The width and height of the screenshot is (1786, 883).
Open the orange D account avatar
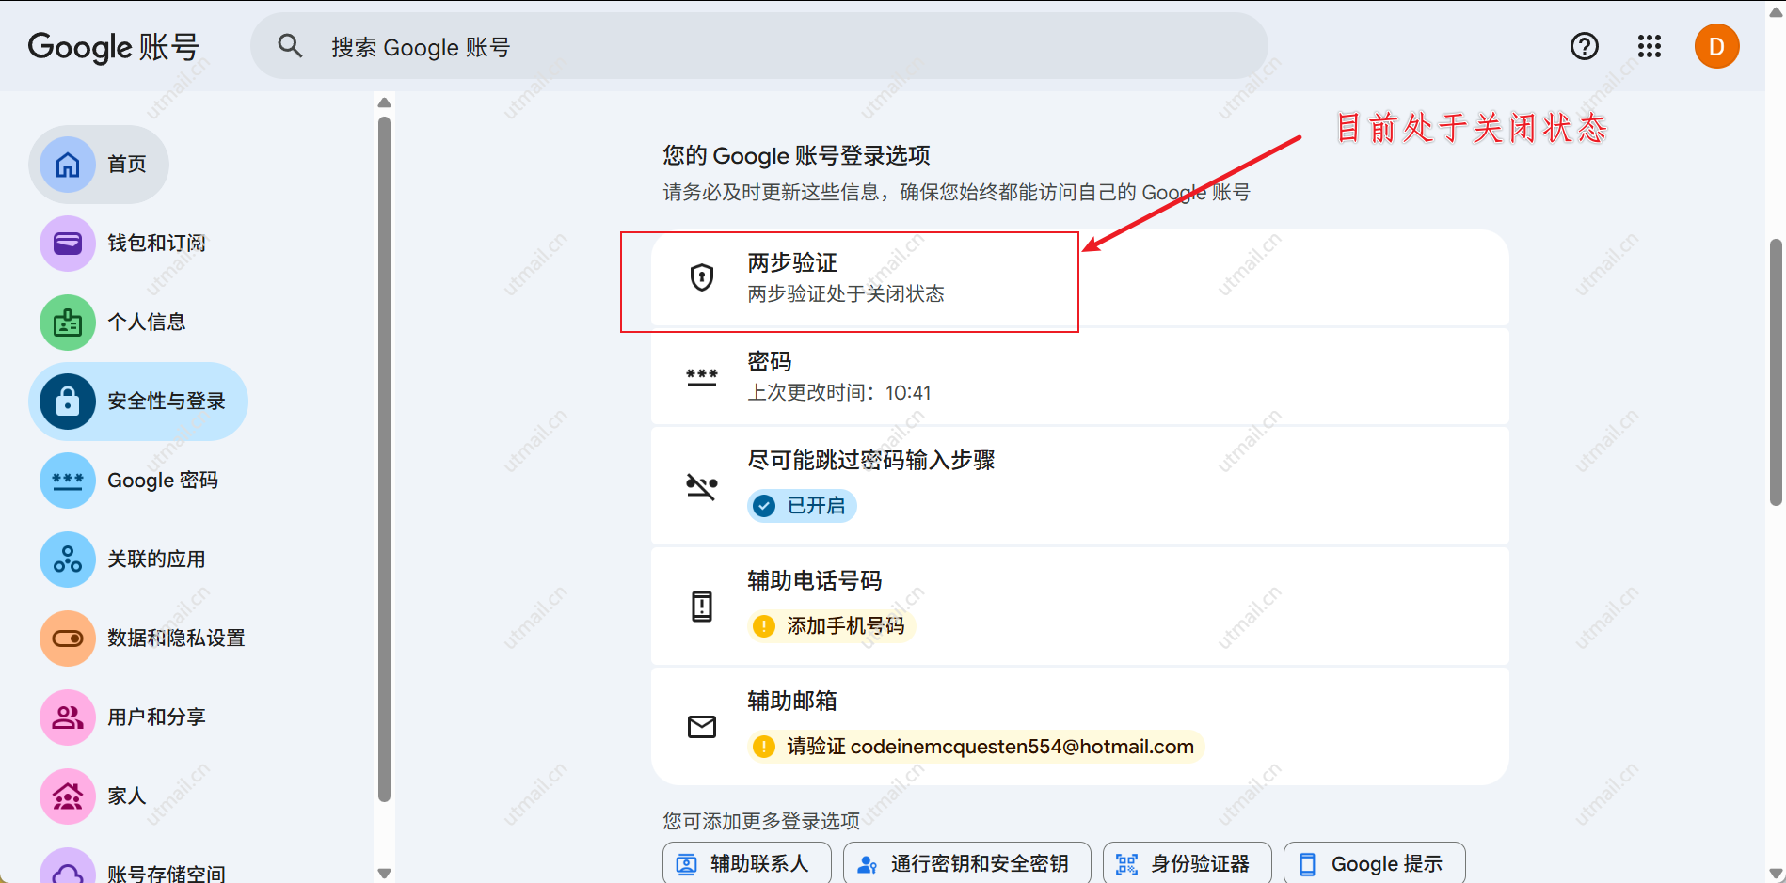pos(1717,46)
